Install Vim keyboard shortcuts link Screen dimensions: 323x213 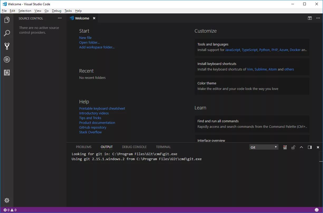(250, 69)
